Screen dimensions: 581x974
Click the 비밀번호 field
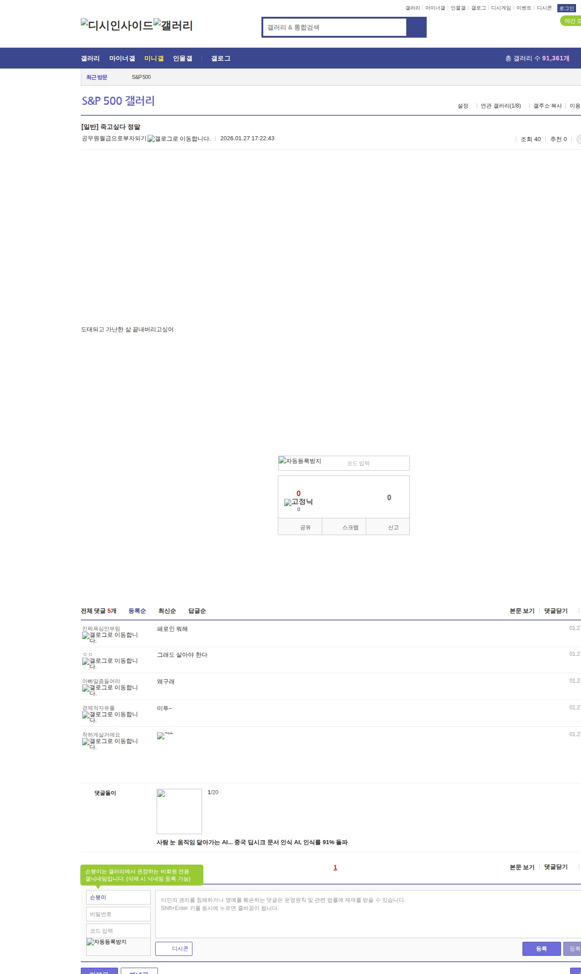pos(118,914)
